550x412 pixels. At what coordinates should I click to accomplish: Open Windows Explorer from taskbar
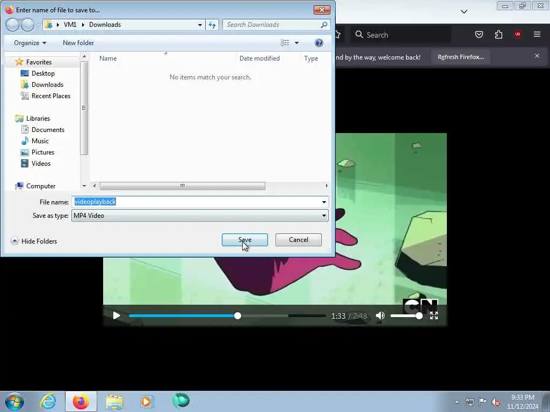tap(114, 401)
